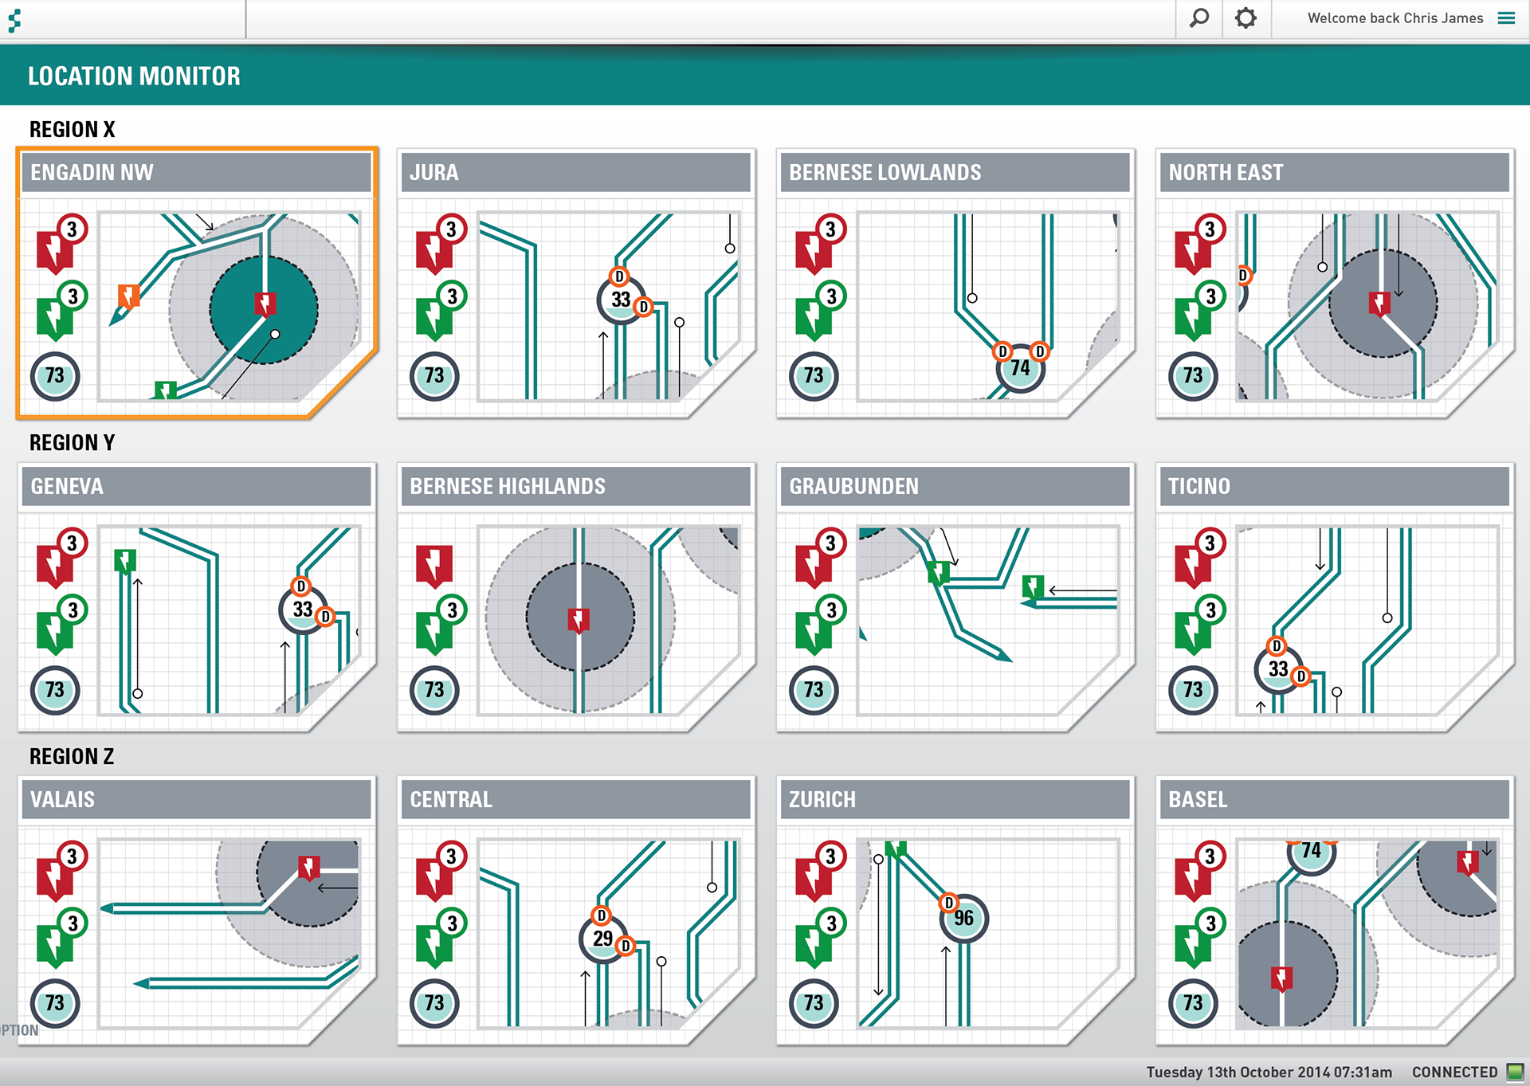Click the top search input area
Screen dimensions: 1530x1086
pos(709,19)
